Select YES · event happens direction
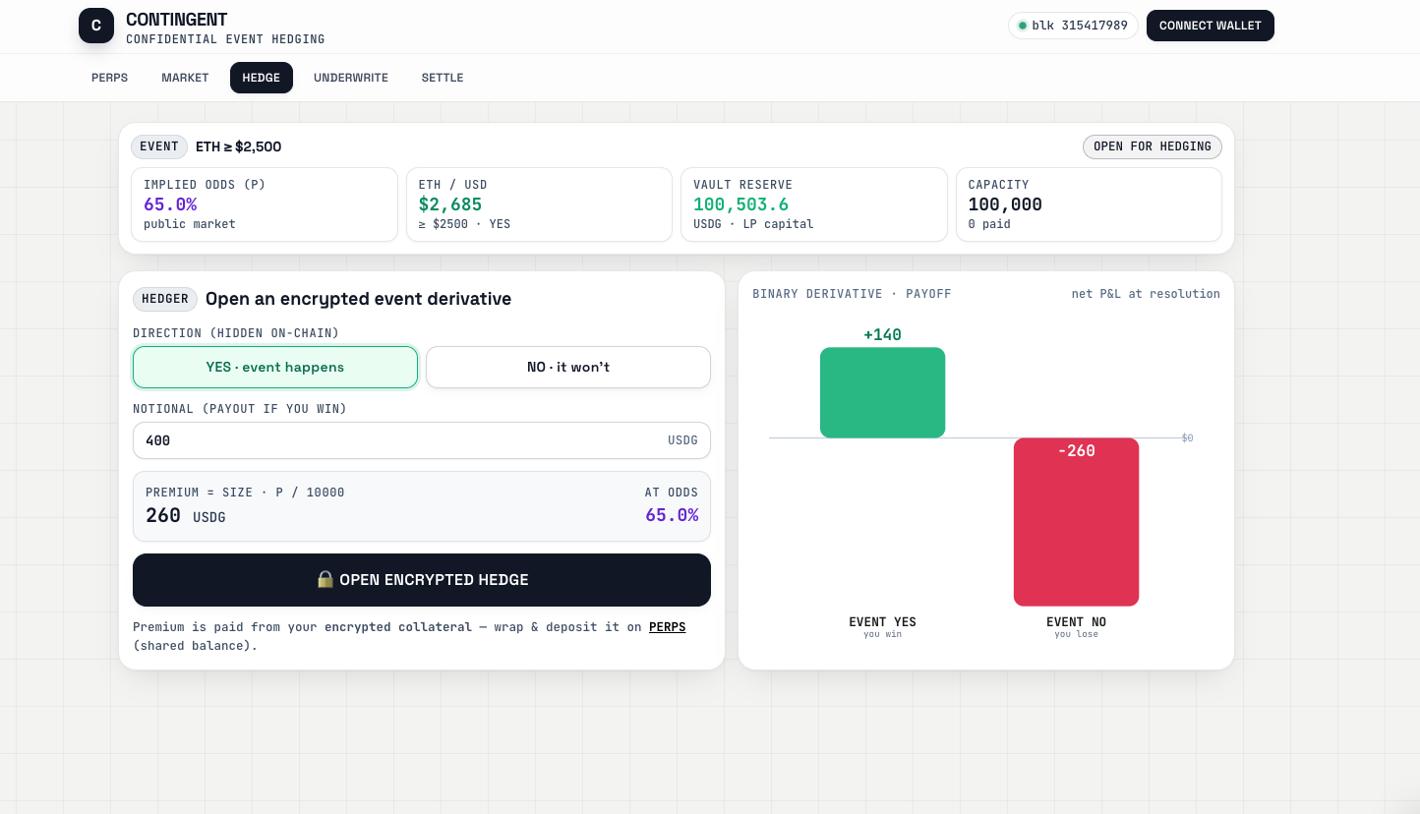The width and height of the screenshot is (1420, 814). click(x=275, y=367)
